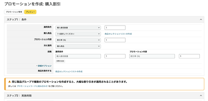Collapse the ステップ2 実施時期 section chevron
Viewport: 208px width, 101px height.
tap(201, 96)
